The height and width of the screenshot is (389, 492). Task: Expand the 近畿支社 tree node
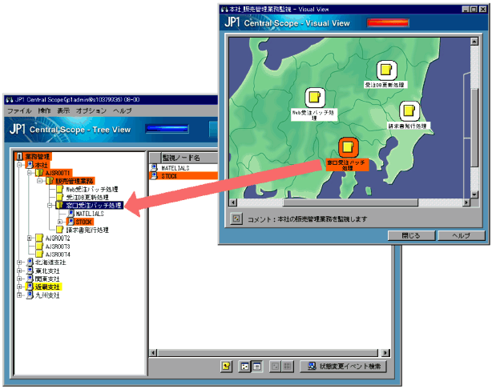tap(19, 287)
